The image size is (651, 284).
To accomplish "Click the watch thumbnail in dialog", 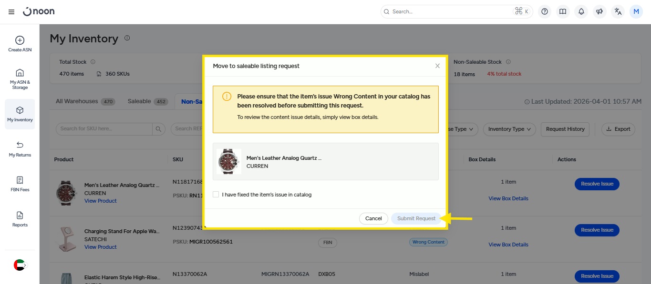I will (x=229, y=162).
